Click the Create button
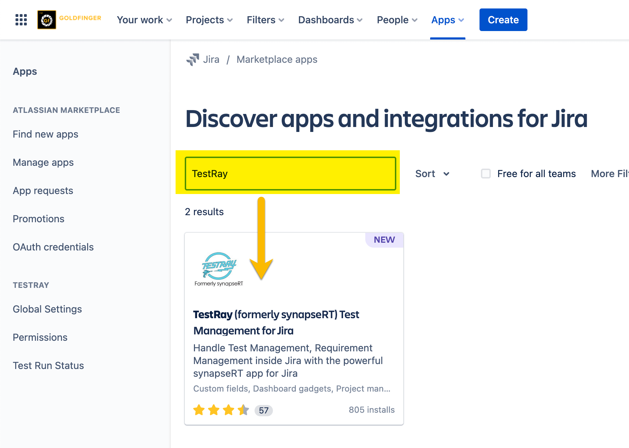 coord(503,20)
